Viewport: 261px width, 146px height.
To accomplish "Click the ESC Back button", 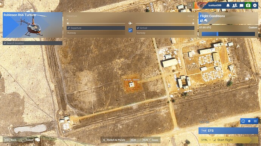I will (10, 140).
